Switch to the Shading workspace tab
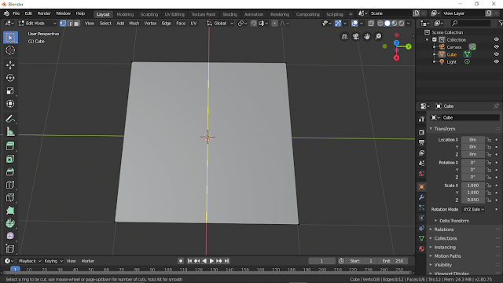503x283 pixels. click(230, 14)
